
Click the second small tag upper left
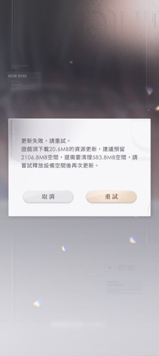pos(22,76)
